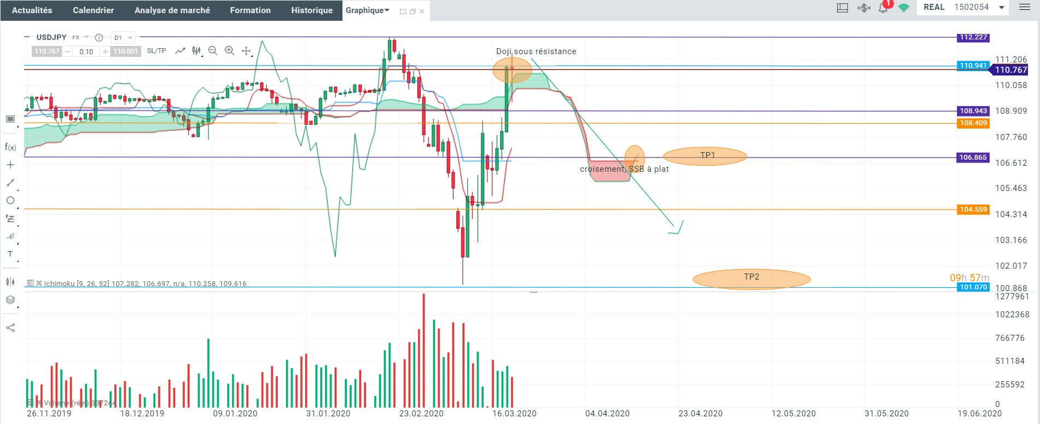
Task: Open the Actualités tab
Action: click(x=32, y=10)
